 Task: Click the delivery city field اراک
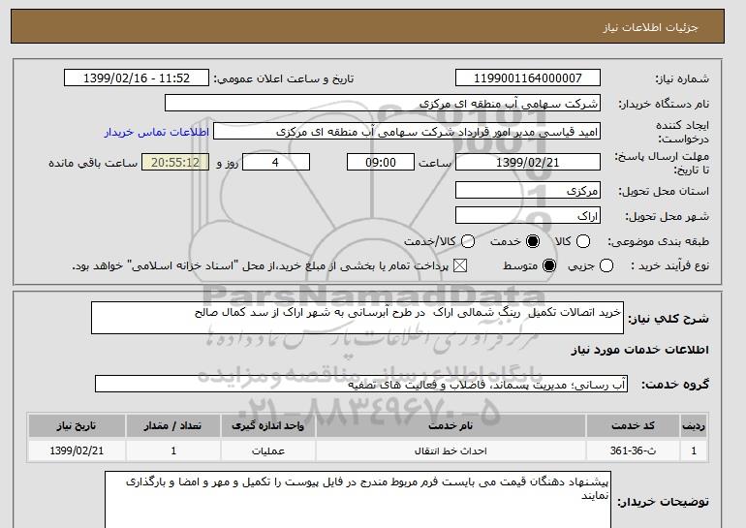[528, 215]
